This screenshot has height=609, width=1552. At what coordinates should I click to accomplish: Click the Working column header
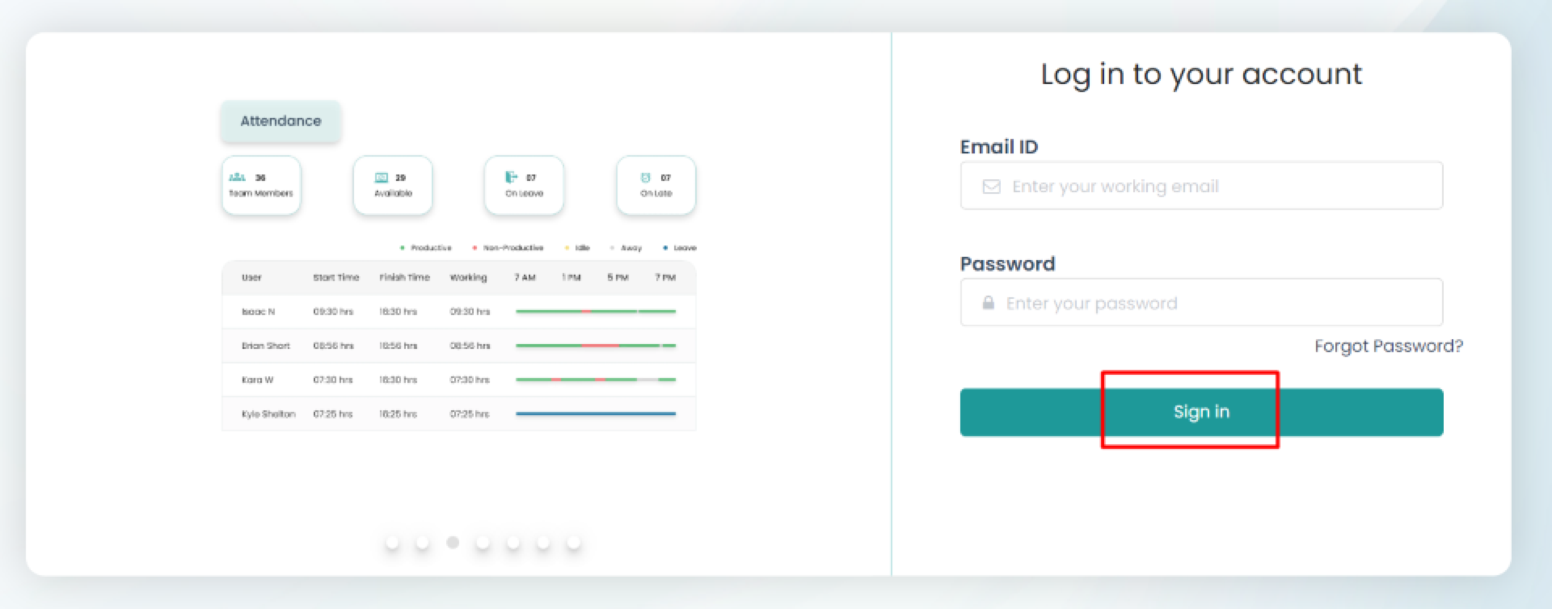click(x=468, y=277)
